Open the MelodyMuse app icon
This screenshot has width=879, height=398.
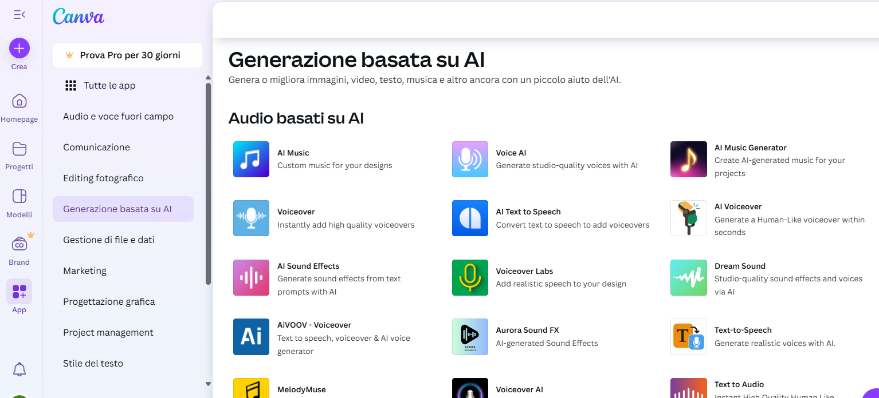click(x=251, y=388)
